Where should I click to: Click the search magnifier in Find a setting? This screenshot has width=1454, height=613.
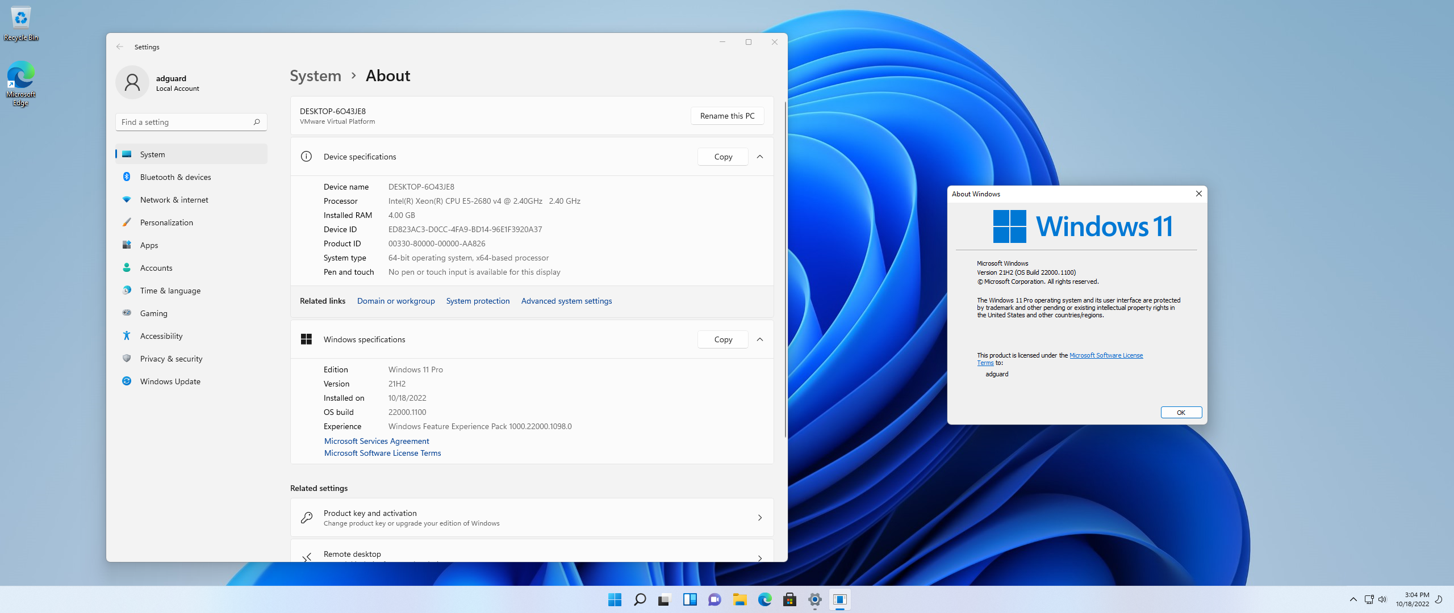click(x=257, y=122)
